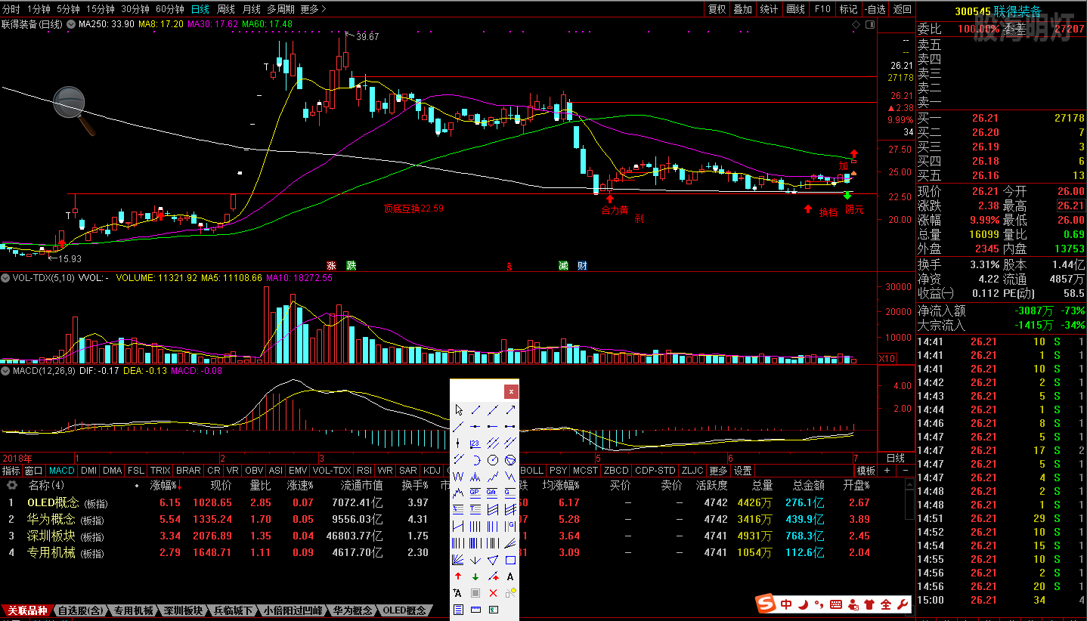The width and height of the screenshot is (1087, 621).
Task: Click the magnifier icon on the chart
Action: [73, 110]
